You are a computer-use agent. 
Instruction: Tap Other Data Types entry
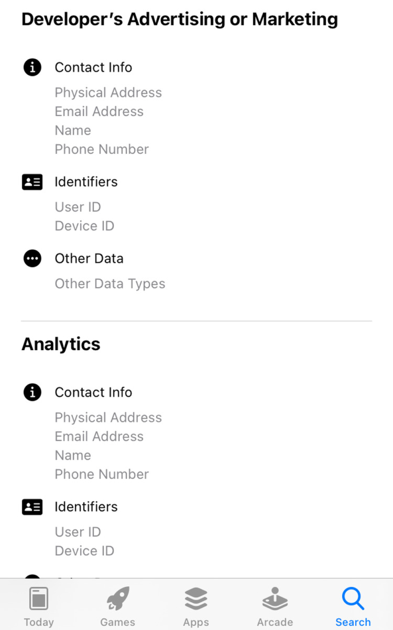pyautogui.click(x=110, y=283)
